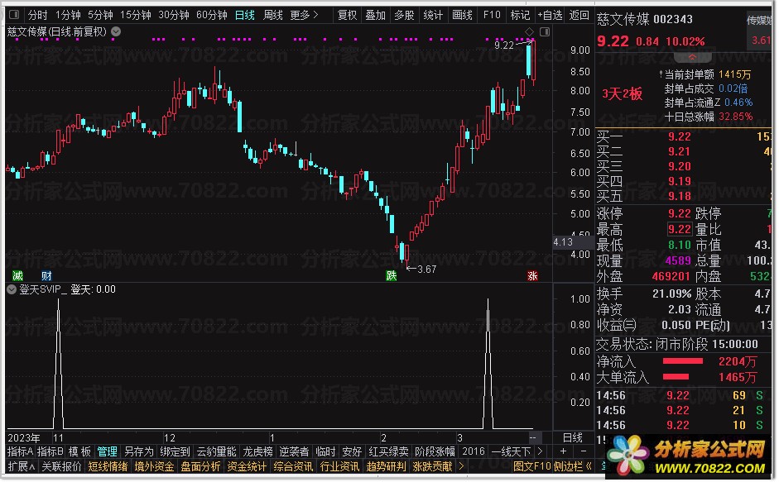Select the 15分钟 period
Image resolution: width=779 pixels, height=482 pixels.
coord(136,16)
